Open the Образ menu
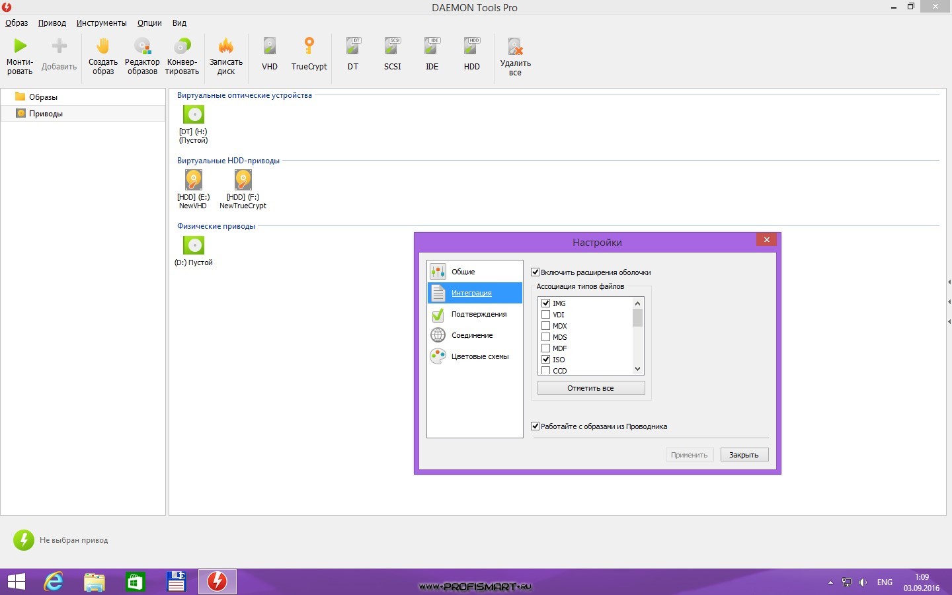This screenshot has width=952, height=595. click(17, 22)
